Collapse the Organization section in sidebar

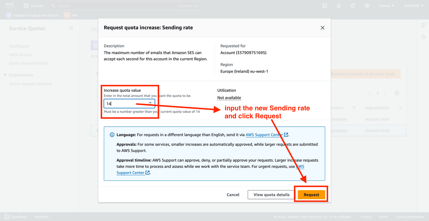[5, 75]
